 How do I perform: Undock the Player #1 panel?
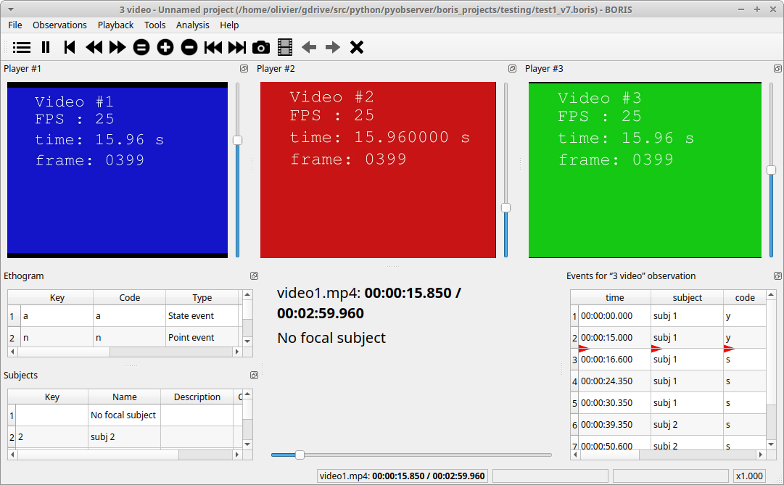[x=244, y=68]
